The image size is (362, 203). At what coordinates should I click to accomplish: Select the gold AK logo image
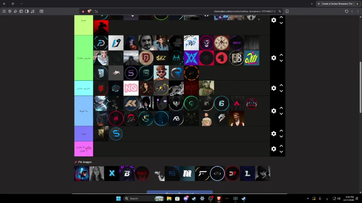pos(131,103)
